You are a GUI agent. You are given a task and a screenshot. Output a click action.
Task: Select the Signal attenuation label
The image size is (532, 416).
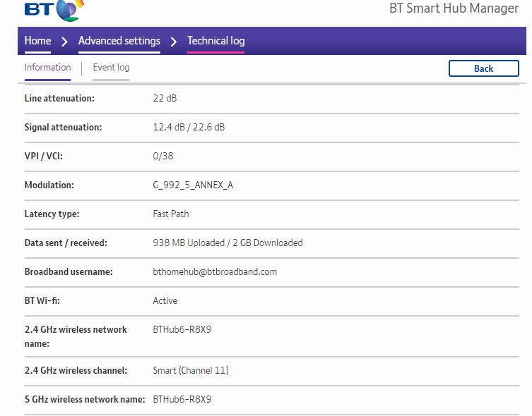pos(63,128)
